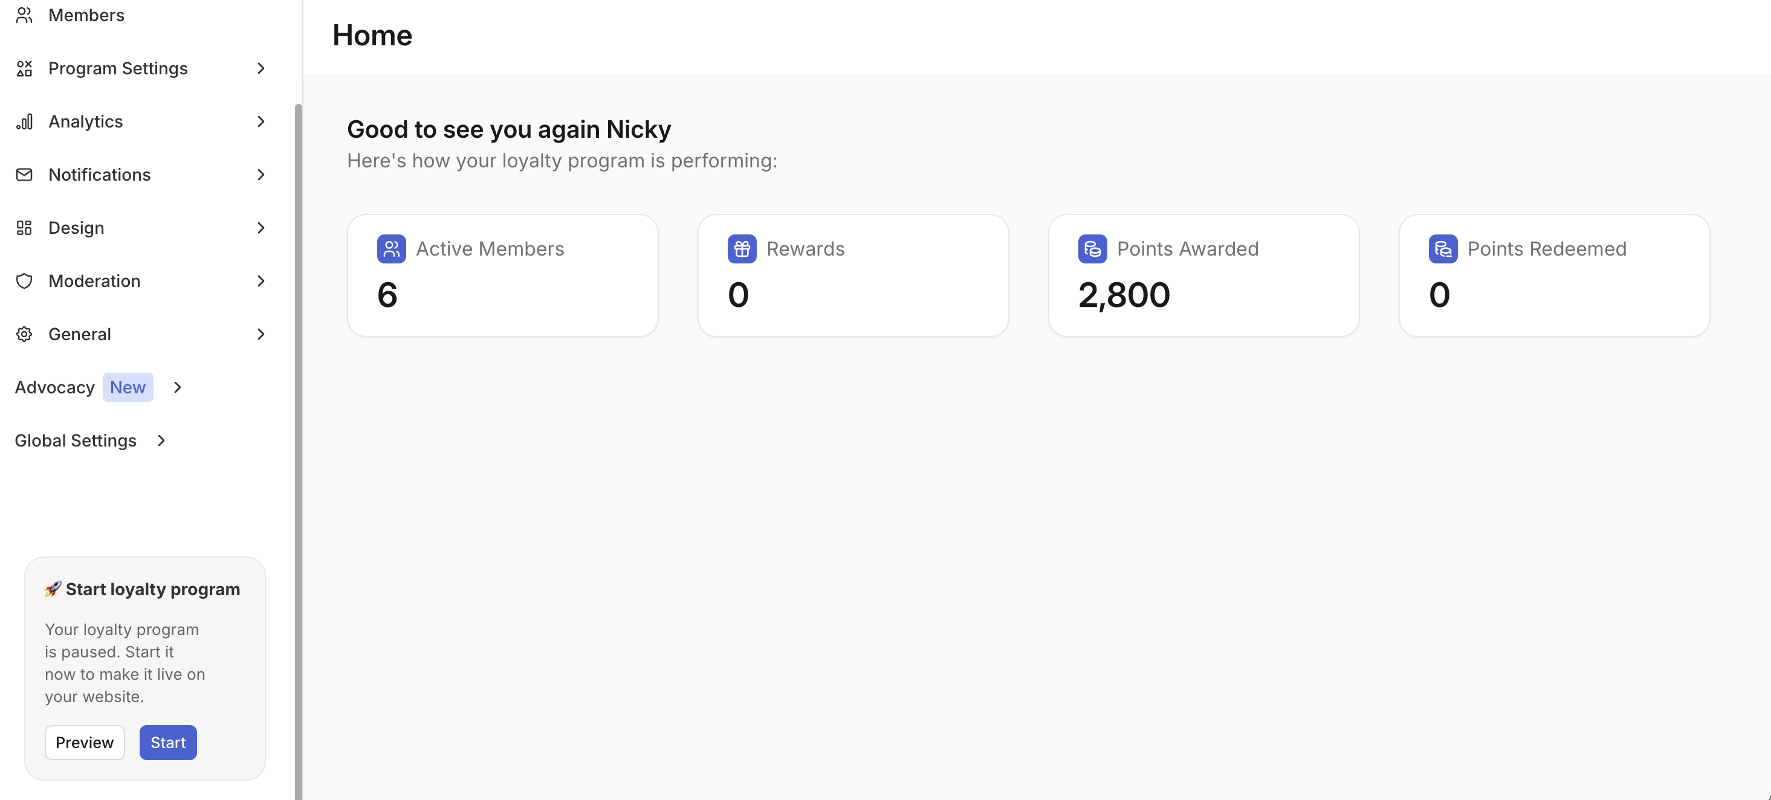This screenshot has height=800, width=1771.
Task: Expand the Design chevron
Action: [261, 227]
